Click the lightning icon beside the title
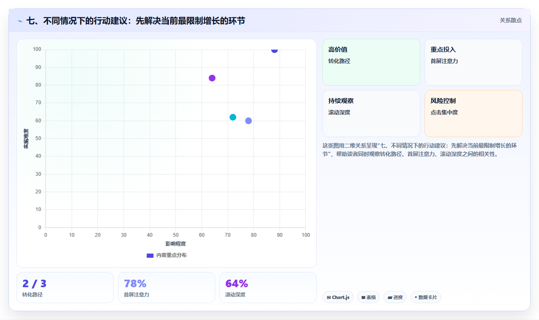The image size is (539, 320). (x=20, y=21)
